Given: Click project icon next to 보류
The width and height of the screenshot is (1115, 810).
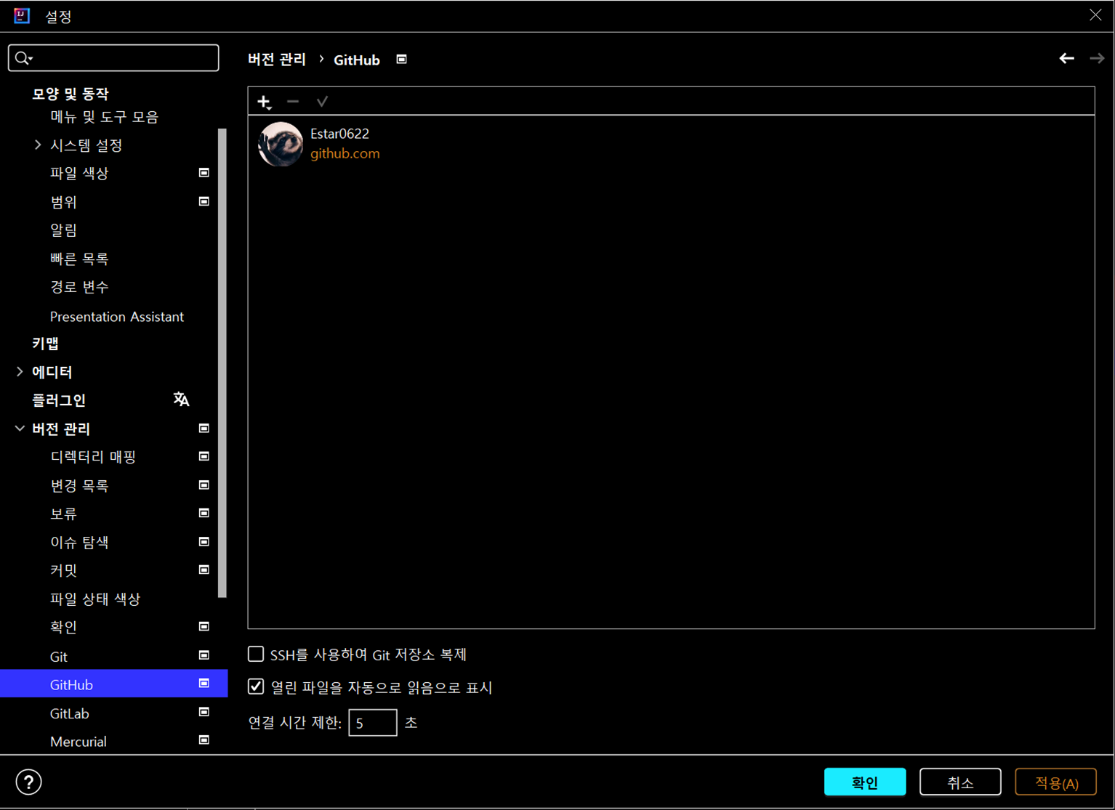Looking at the screenshot, I should 204,513.
